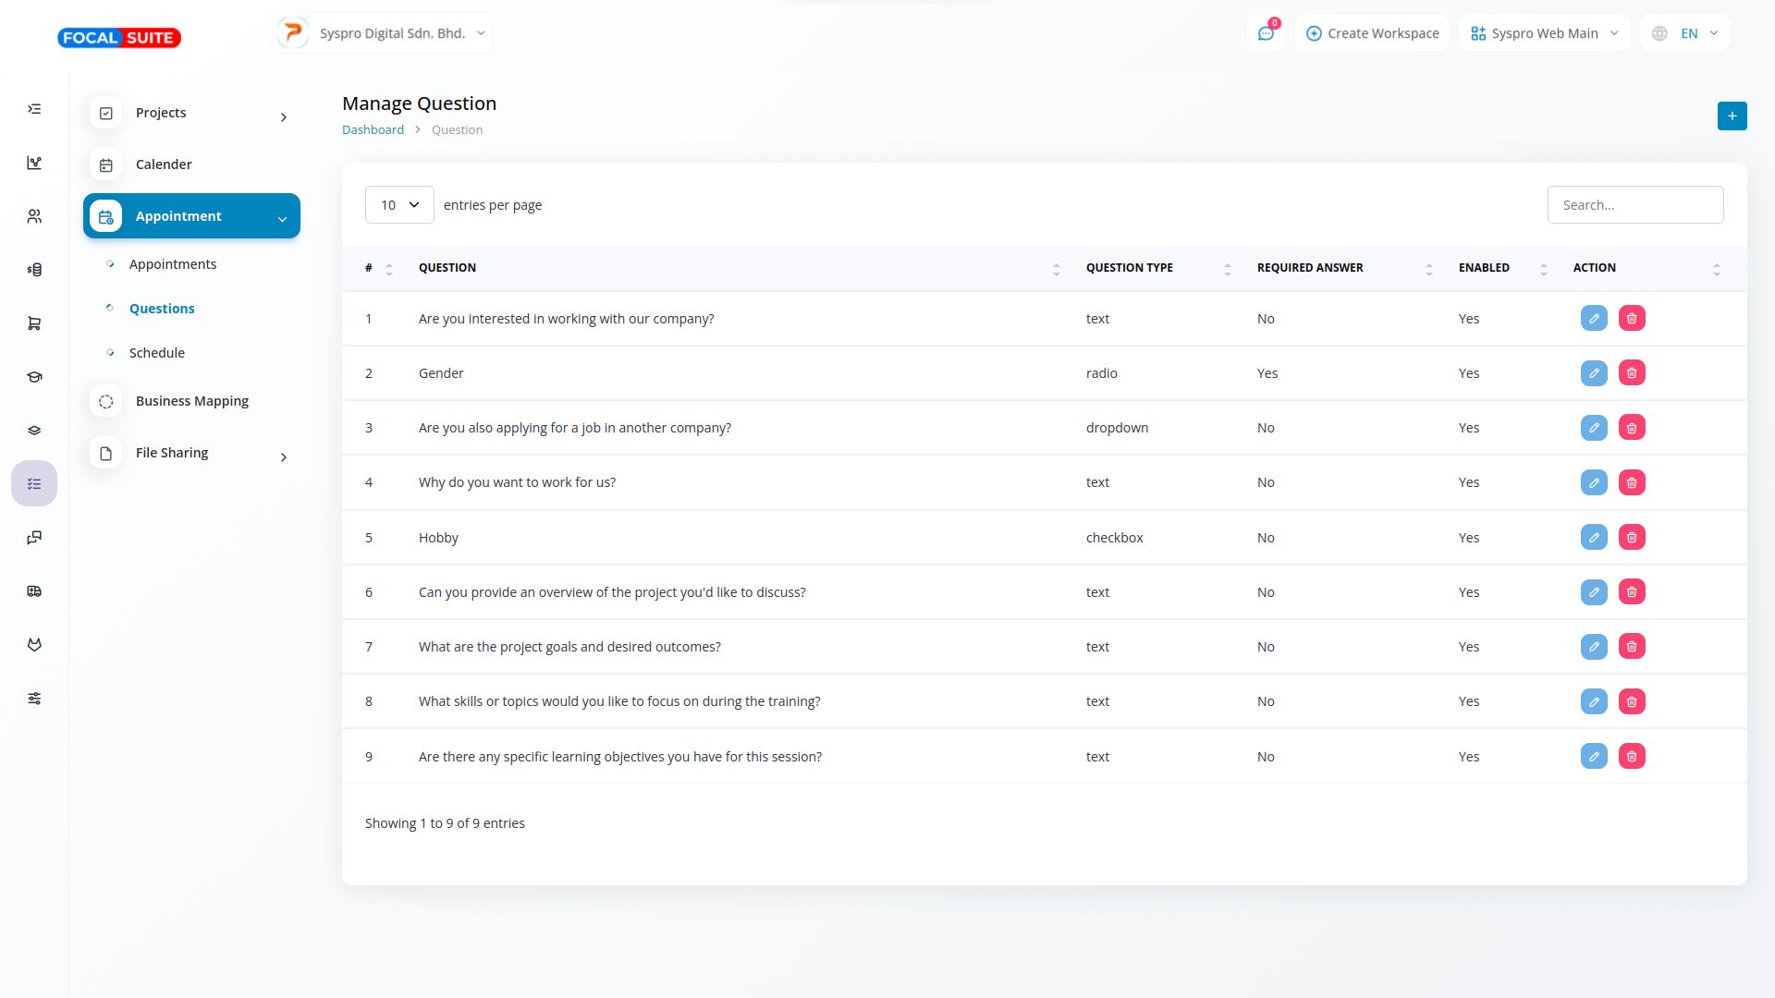Select Appointments in the sidebar submenu

[x=173, y=264]
